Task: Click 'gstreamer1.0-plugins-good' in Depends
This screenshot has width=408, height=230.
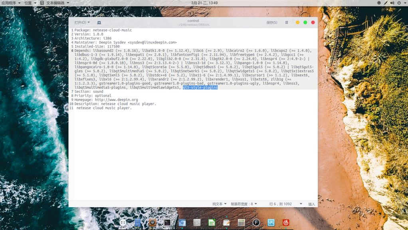Action: 125,84
